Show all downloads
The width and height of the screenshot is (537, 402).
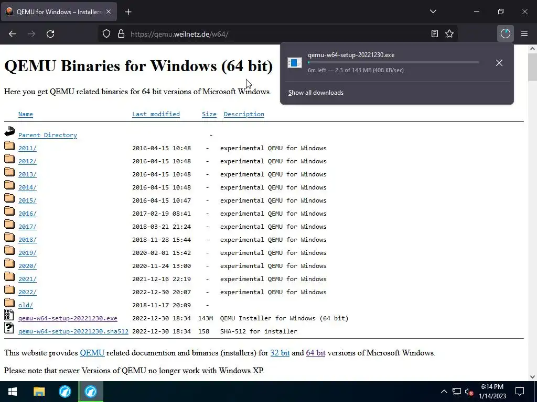(x=316, y=93)
